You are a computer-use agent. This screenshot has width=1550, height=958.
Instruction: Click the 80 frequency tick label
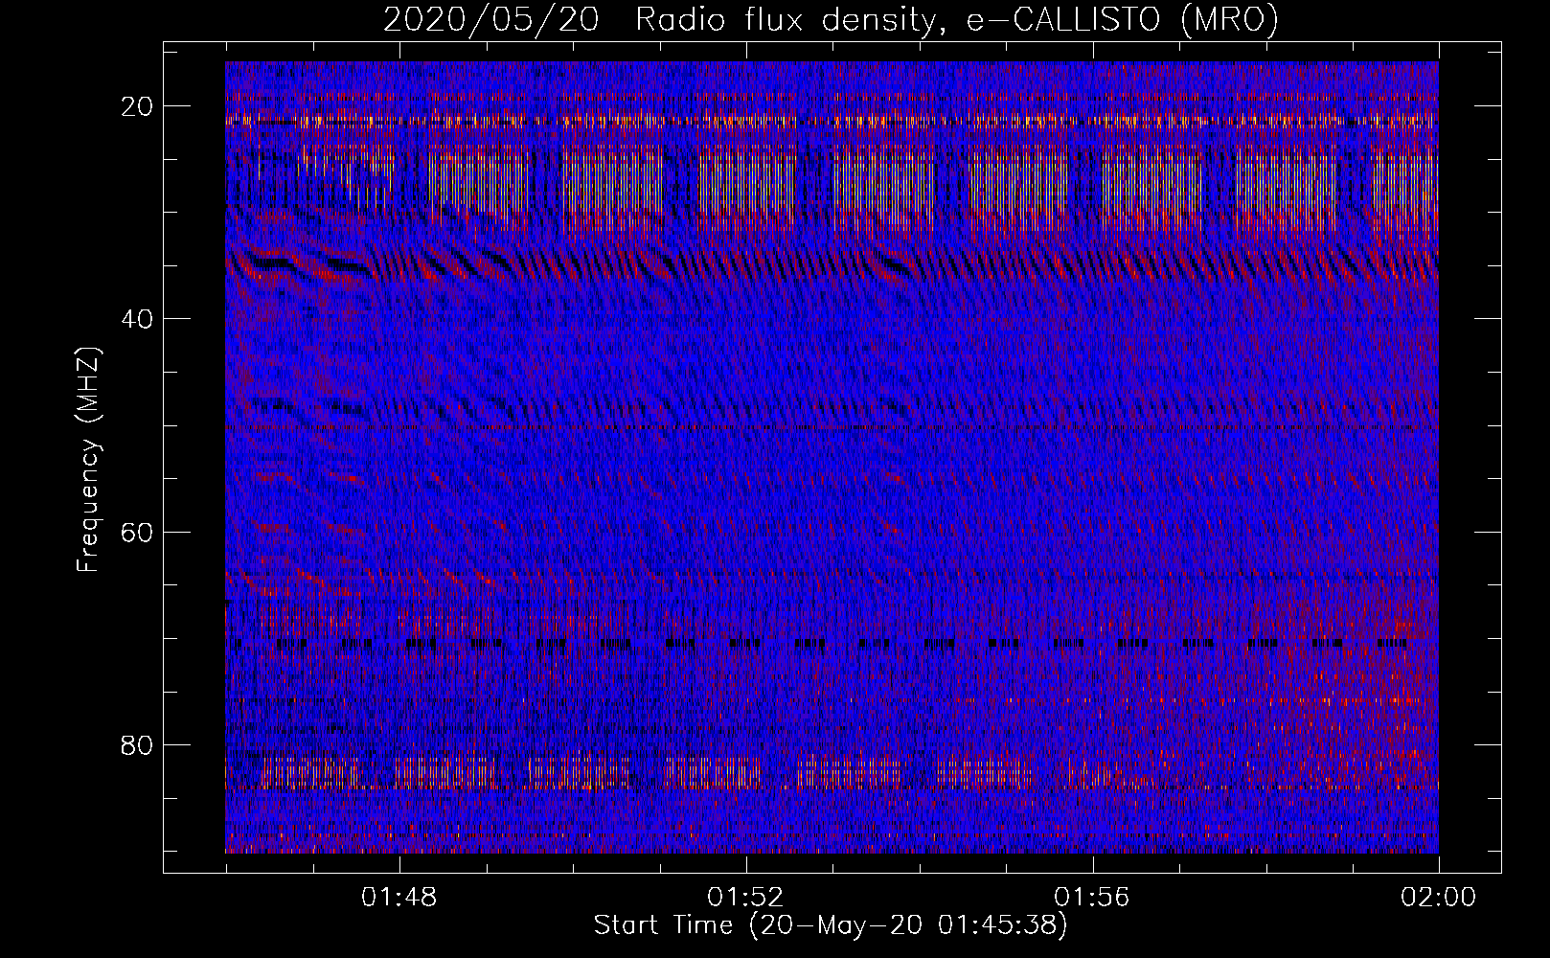[x=138, y=744]
